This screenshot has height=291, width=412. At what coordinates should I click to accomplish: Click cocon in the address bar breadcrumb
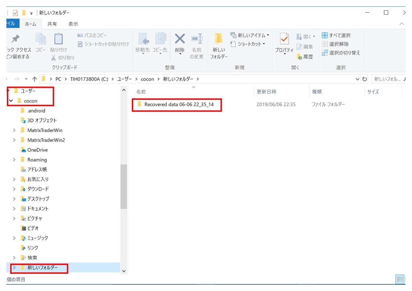(x=147, y=79)
